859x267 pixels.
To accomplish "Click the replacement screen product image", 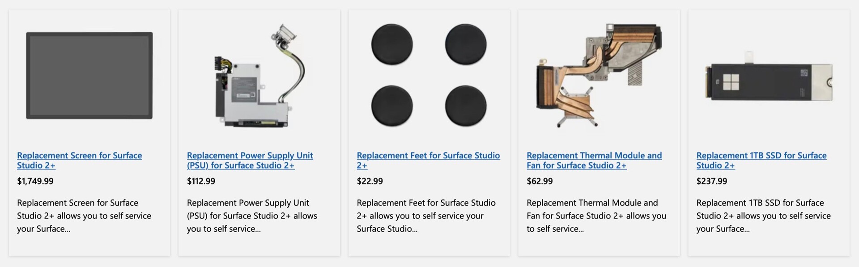I will click(x=89, y=75).
